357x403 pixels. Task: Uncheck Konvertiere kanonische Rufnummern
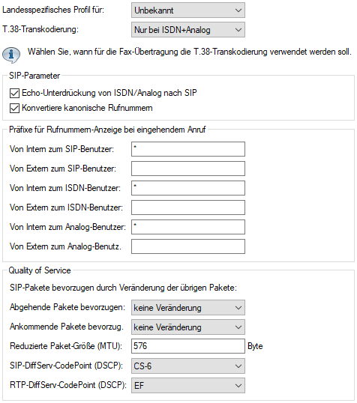click(x=15, y=108)
